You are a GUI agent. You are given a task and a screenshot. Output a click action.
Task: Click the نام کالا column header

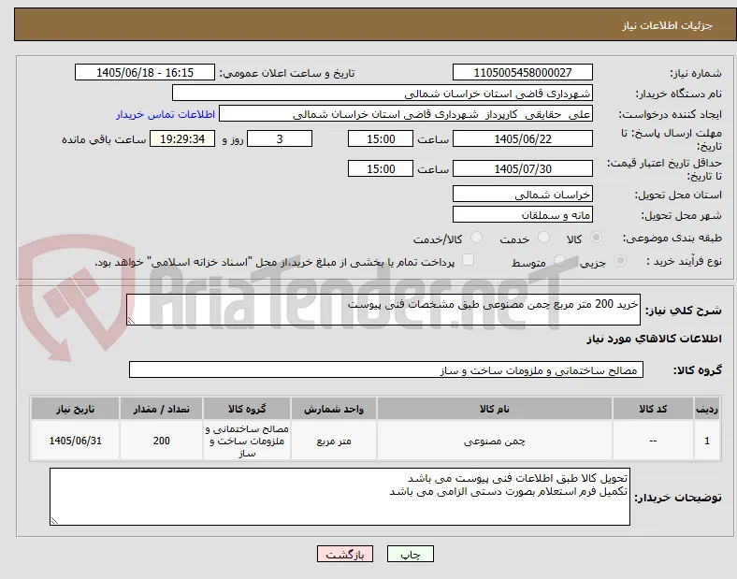[x=495, y=409]
